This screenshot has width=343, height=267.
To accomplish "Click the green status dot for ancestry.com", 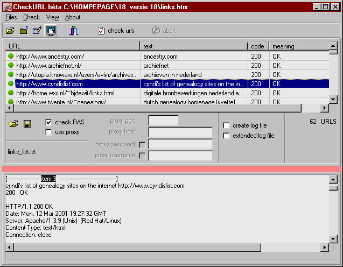I will tap(11, 56).
